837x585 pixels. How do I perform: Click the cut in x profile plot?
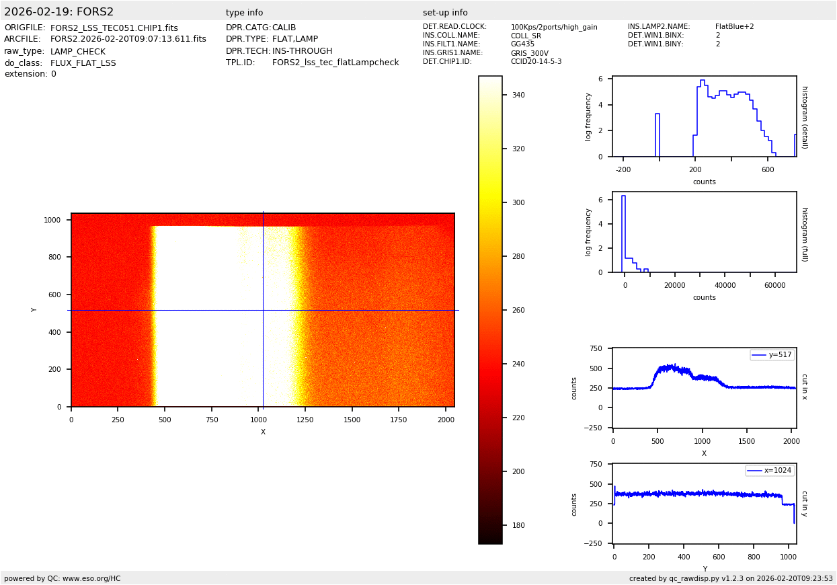click(704, 387)
